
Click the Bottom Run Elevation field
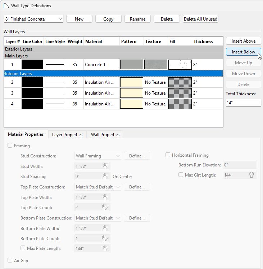pos(240,165)
